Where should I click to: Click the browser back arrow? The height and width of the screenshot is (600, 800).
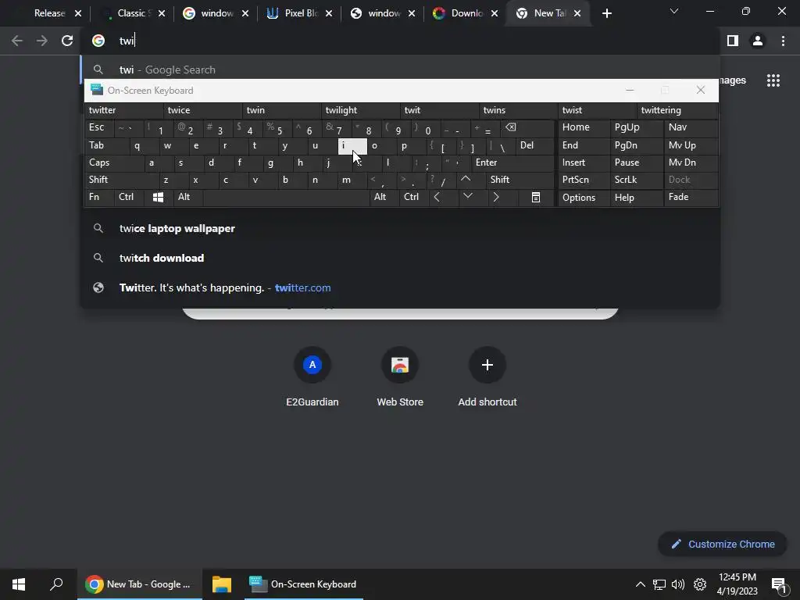tap(17, 41)
